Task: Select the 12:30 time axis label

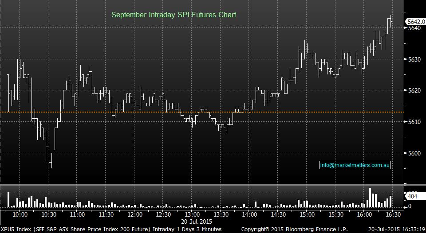Action: tap(163, 214)
